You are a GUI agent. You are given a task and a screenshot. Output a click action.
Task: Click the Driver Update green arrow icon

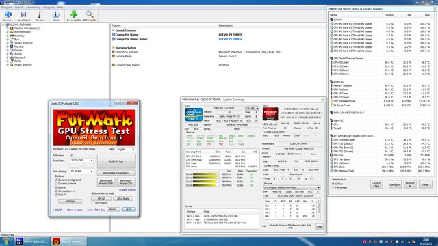74,16
